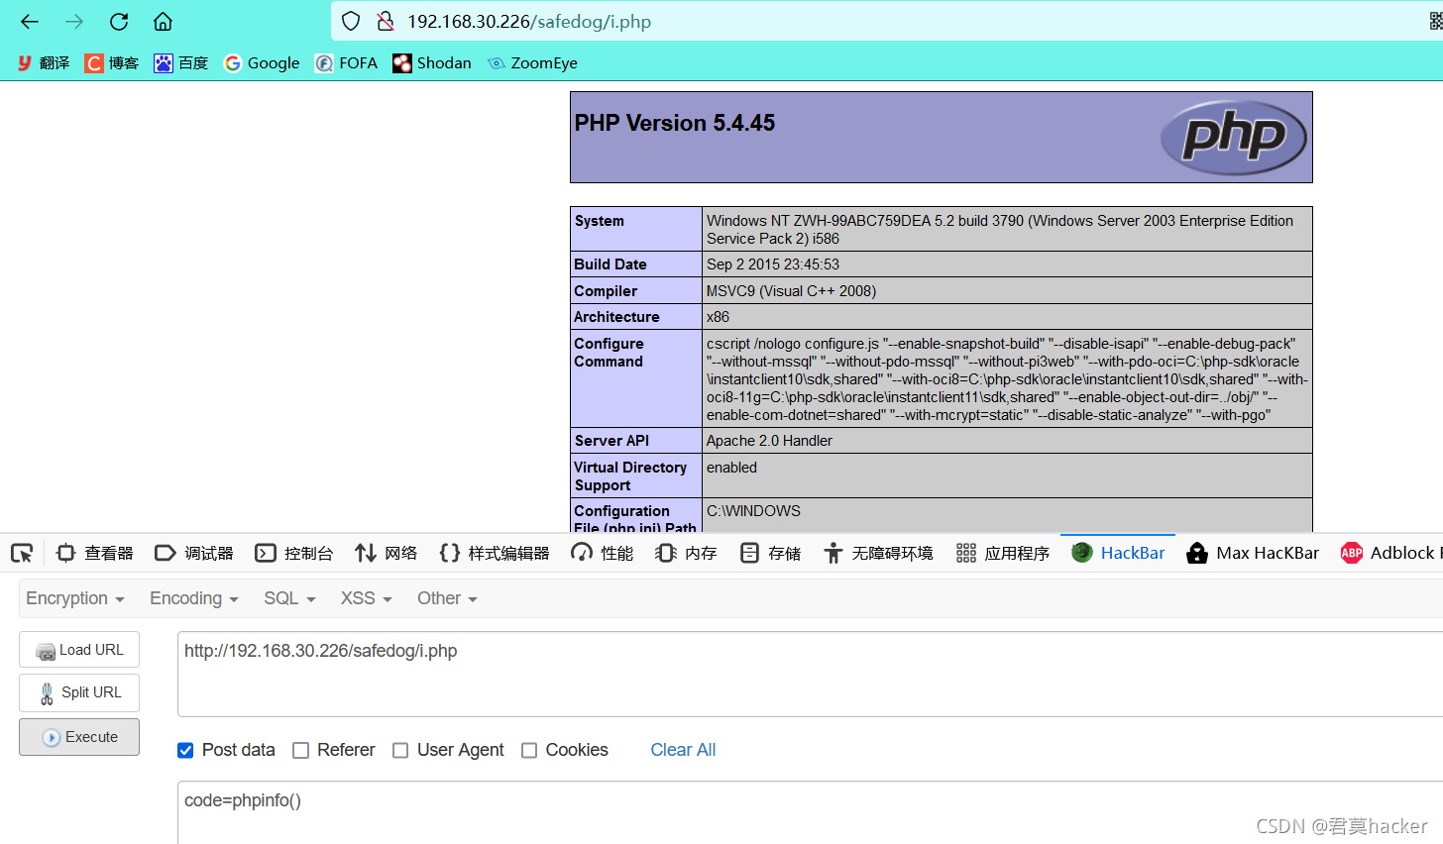Enable the User Agent checkbox
Viewport: 1443px width, 844px height.
(x=400, y=750)
